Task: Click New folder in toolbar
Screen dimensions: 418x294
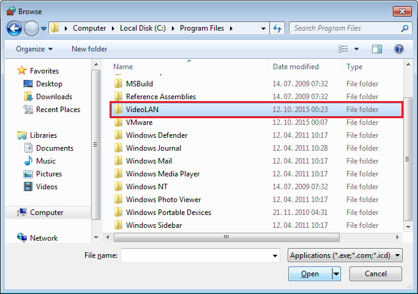Action: [x=89, y=49]
